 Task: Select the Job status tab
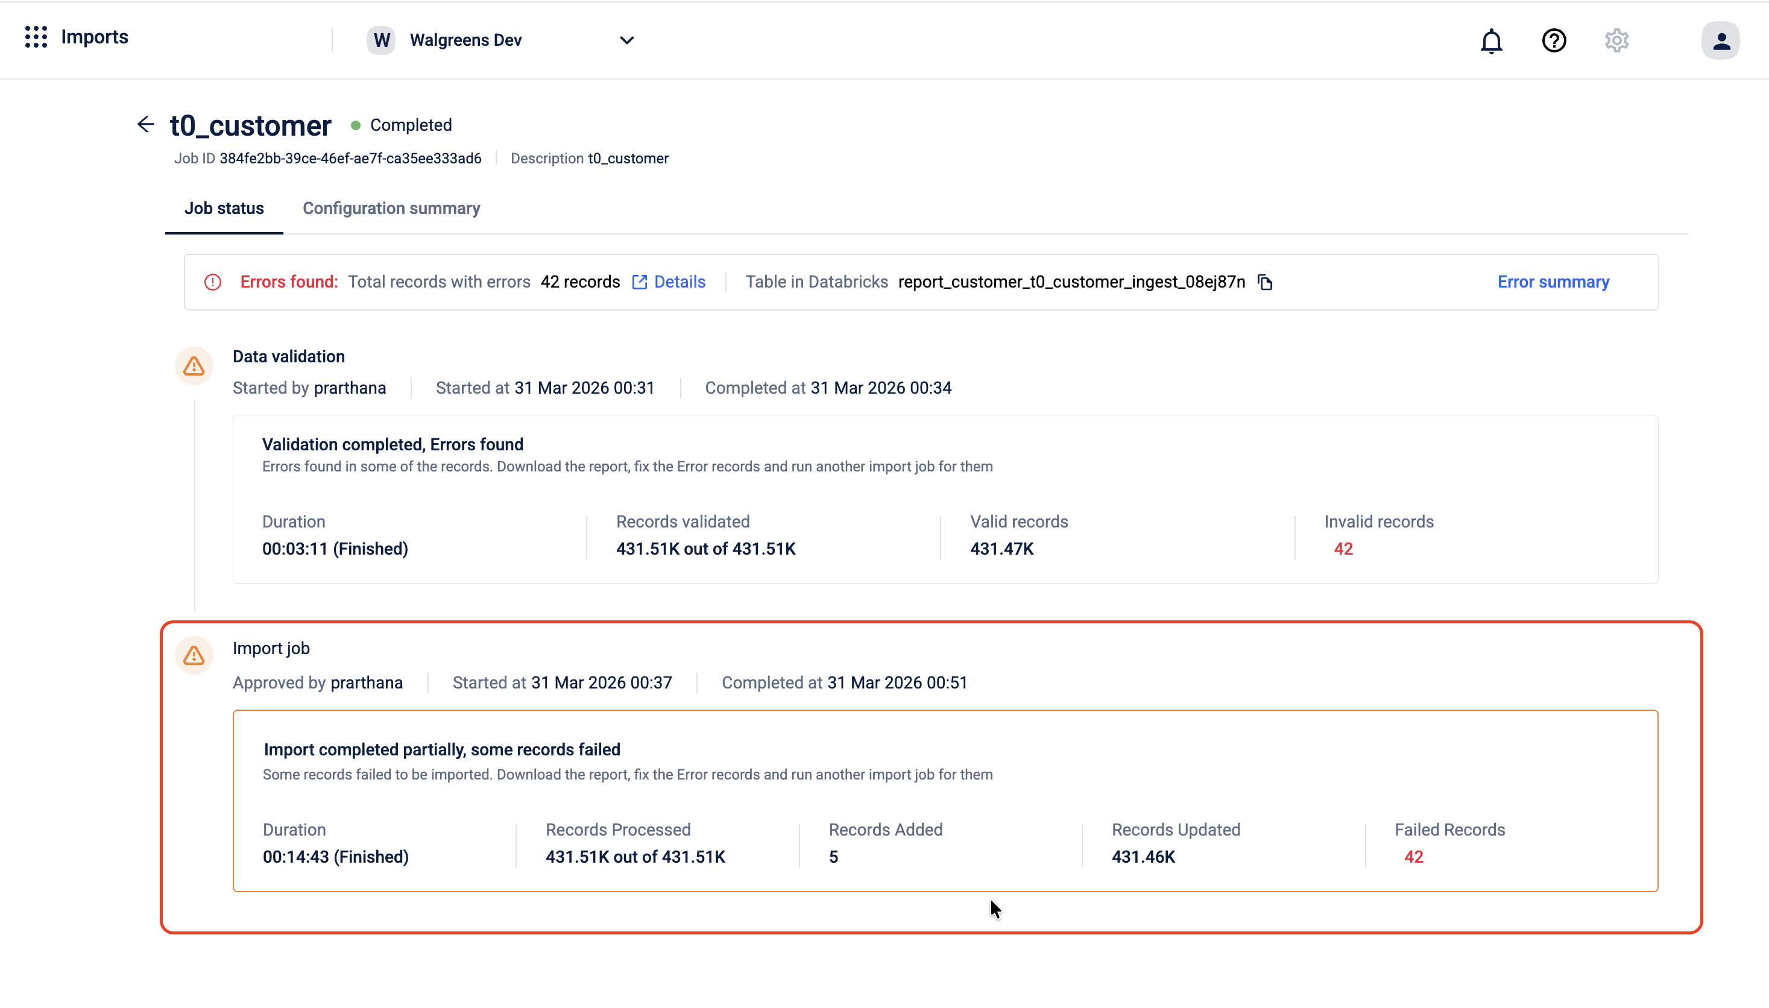coord(224,209)
